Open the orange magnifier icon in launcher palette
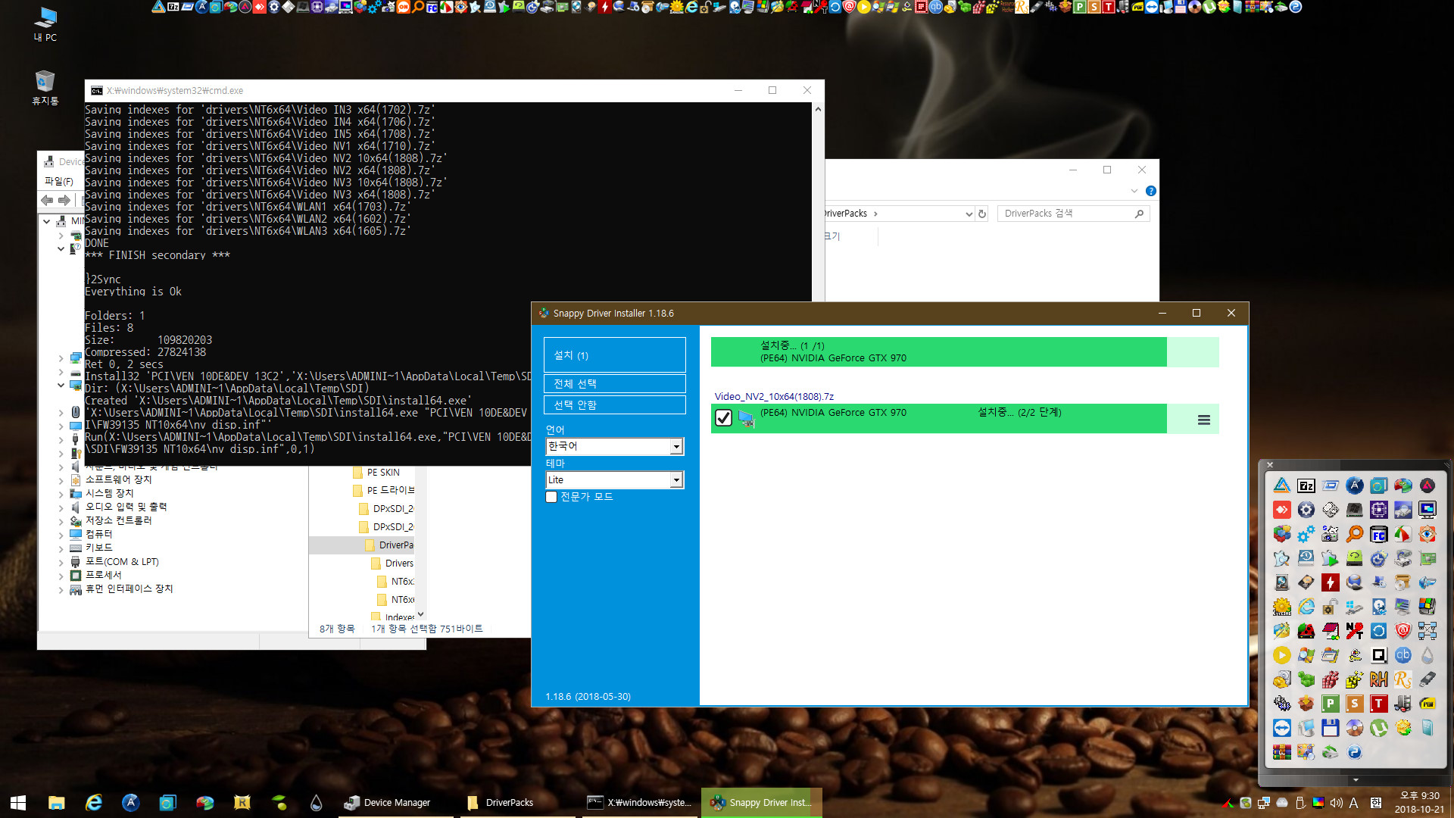The height and width of the screenshot is (818, 1454). coord(1355,534)
